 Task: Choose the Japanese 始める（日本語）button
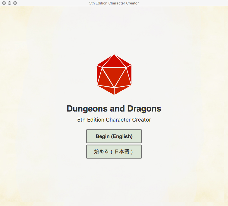(x=114, y=152)
